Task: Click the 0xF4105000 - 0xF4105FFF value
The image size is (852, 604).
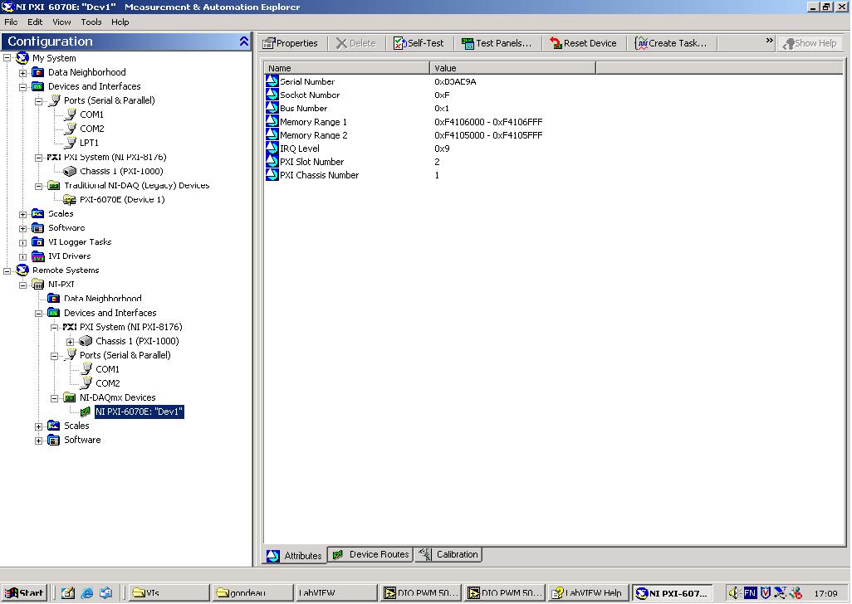Action: click(488, 135)
